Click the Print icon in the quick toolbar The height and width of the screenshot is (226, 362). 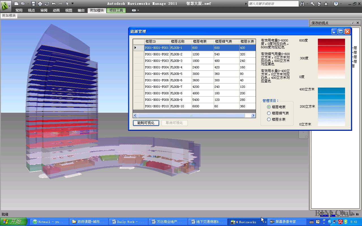click(40, 4)
